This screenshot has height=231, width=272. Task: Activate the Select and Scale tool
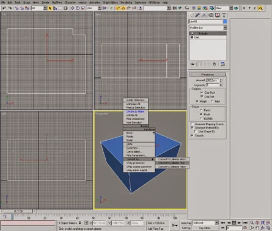pyautogui.click(x=83, y=8)
